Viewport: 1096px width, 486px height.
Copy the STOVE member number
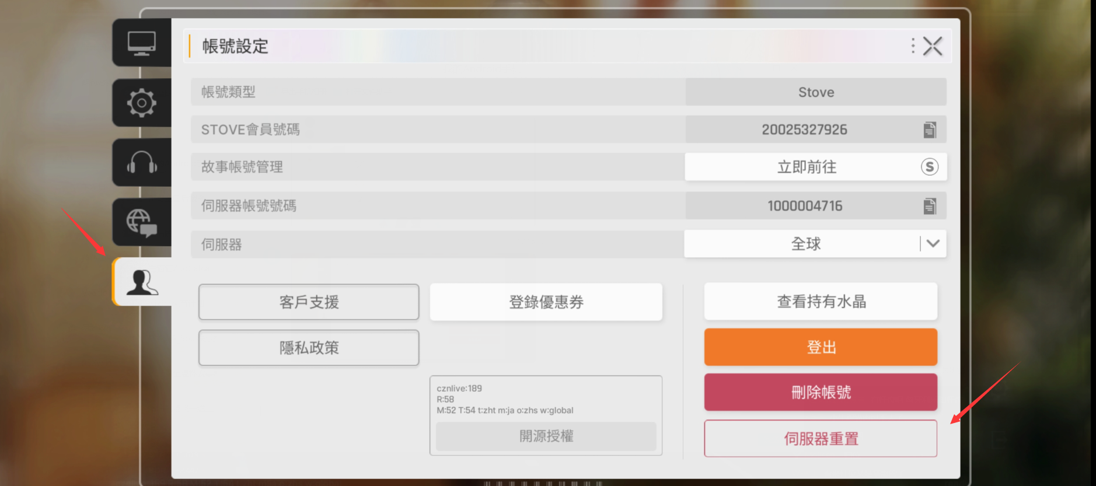pyautogui.click(x=930, y=130)
